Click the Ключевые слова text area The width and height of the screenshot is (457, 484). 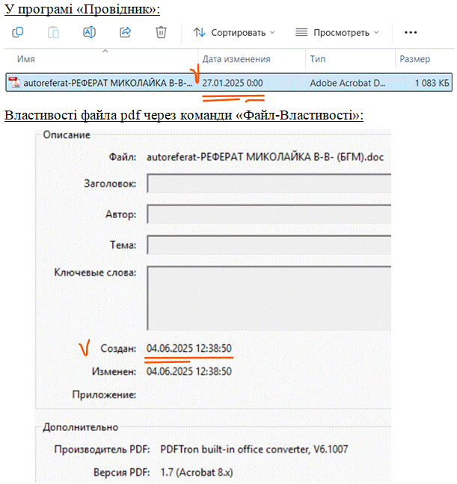[x=269, y=298]
